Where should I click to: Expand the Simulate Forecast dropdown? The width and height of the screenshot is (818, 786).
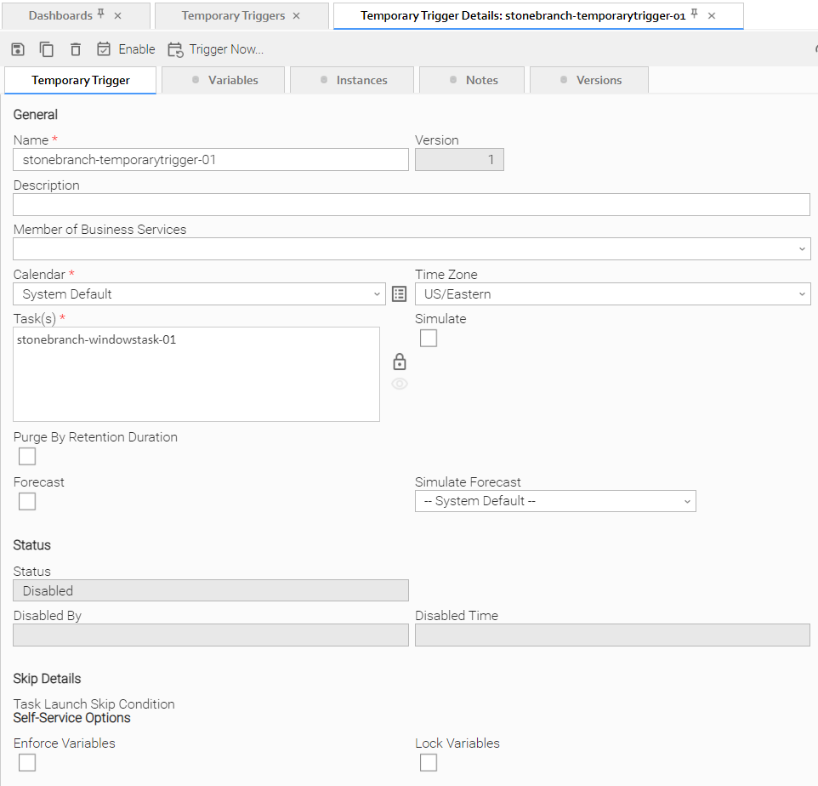click(555, 501)
